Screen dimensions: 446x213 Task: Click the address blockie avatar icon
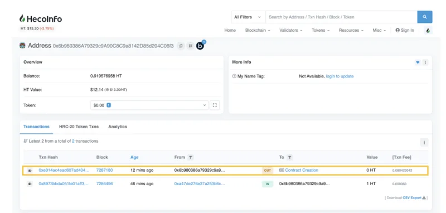(22, 46)
